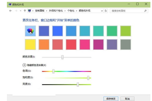The height and width of the screenshot is (101, 152).
Task: Click the 颜色和外观 breadcrumb
Action: [85, 11]
